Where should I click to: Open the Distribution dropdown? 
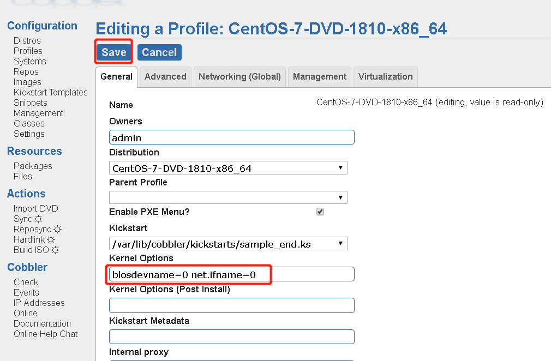pos(228,168)
